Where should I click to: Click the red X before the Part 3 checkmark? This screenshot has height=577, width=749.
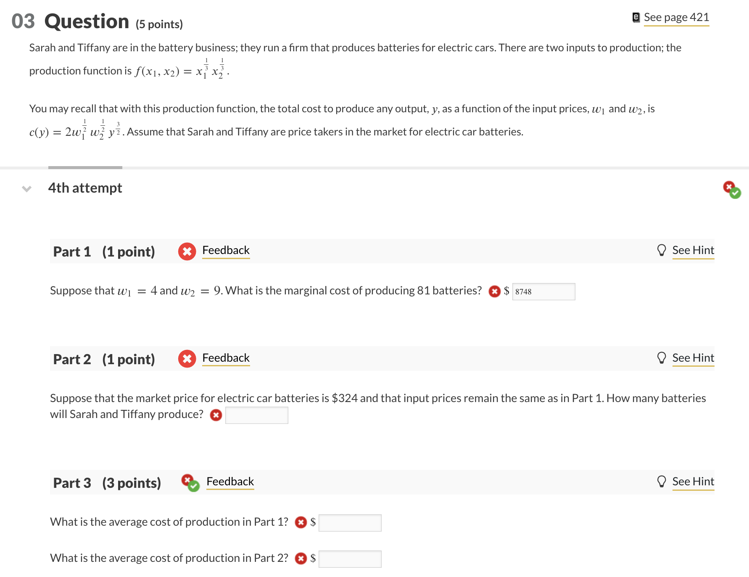pos(186,480)
